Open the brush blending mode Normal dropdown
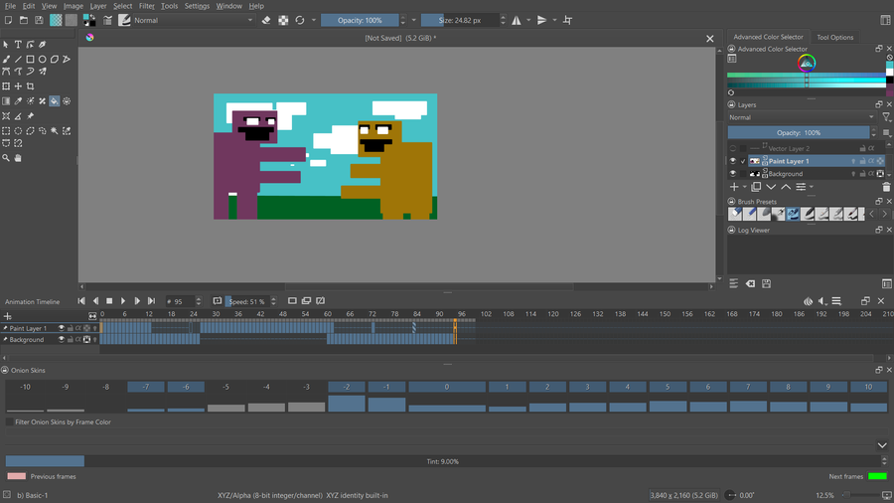The width and height of the screenshot is (894, 503). [194, 20]
